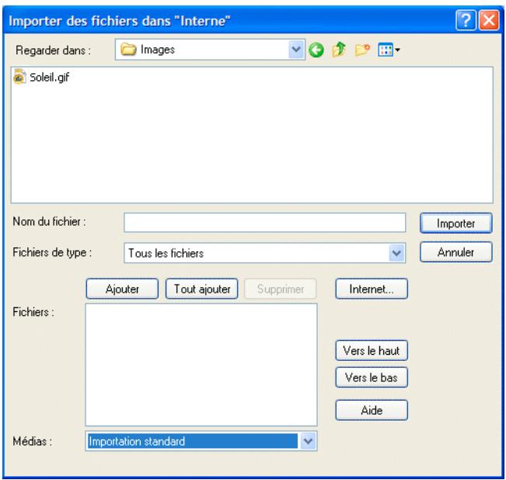506x480 pixels.
Task: Expand the Fichiers de type dropdown
Action: (x=396, y=253)
